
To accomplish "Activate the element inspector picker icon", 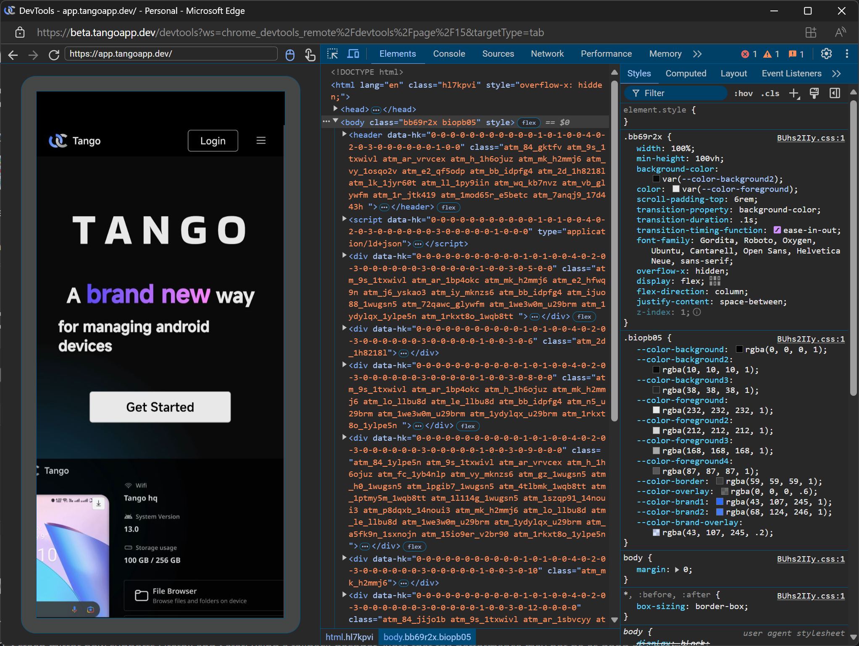I will coord(333,54).
